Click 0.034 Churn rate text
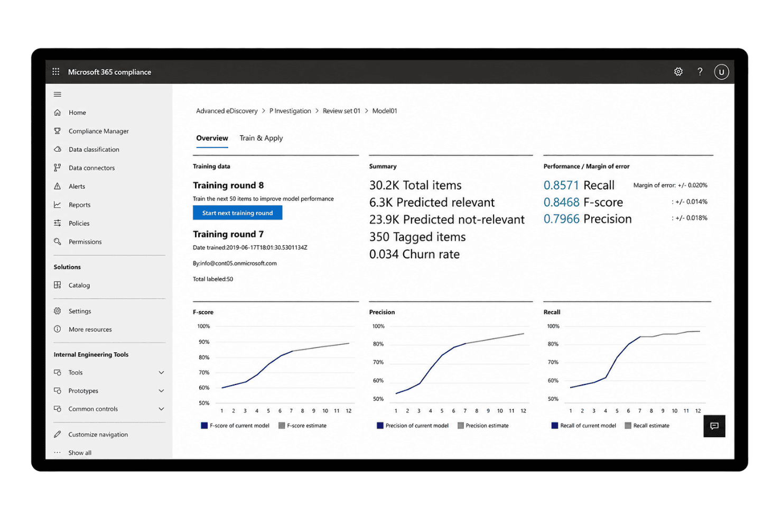The image size is (782, 522). 414,254
